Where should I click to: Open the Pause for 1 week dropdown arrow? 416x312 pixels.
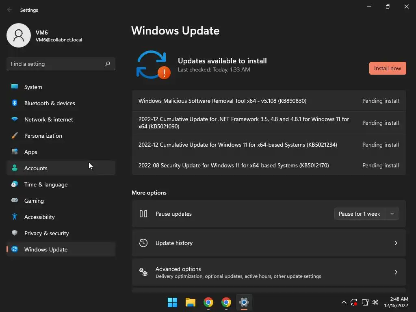click(x=392, y=214)
